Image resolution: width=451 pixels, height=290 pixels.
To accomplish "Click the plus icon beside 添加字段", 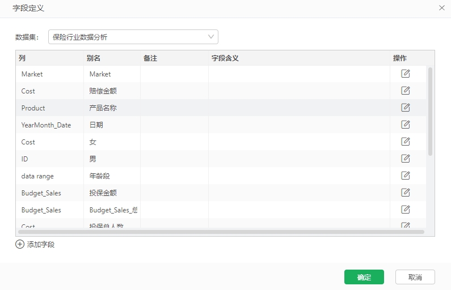I will click(20, 244).
